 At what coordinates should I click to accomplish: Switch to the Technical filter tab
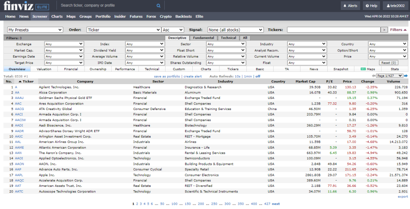228,38
